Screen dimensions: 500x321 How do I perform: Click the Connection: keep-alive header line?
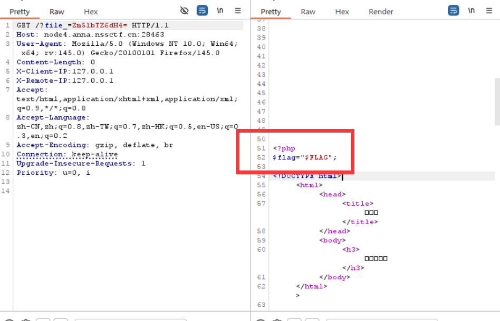click(x=68, y=154)
